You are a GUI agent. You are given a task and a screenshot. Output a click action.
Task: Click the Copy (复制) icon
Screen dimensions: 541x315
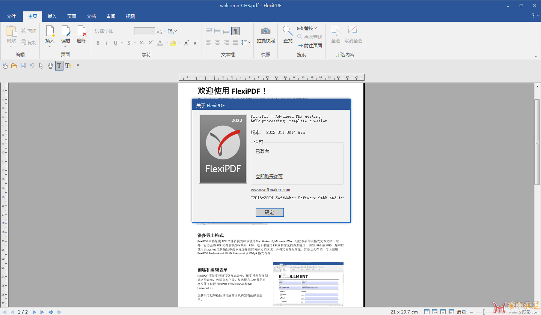(x=24, y=43)
